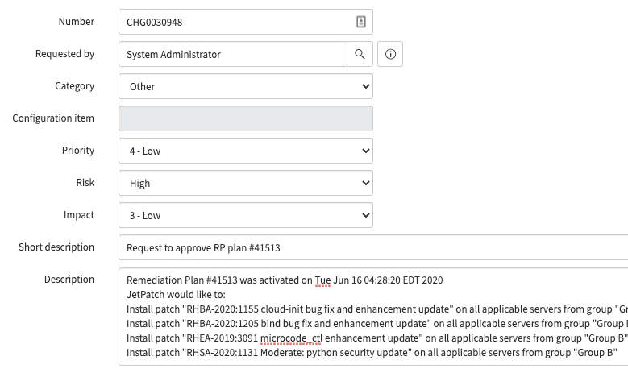The image size is (628, 373).
Task: Click the line mentioning RHBA-2020:1205 bind
Action: pos(376,323)
